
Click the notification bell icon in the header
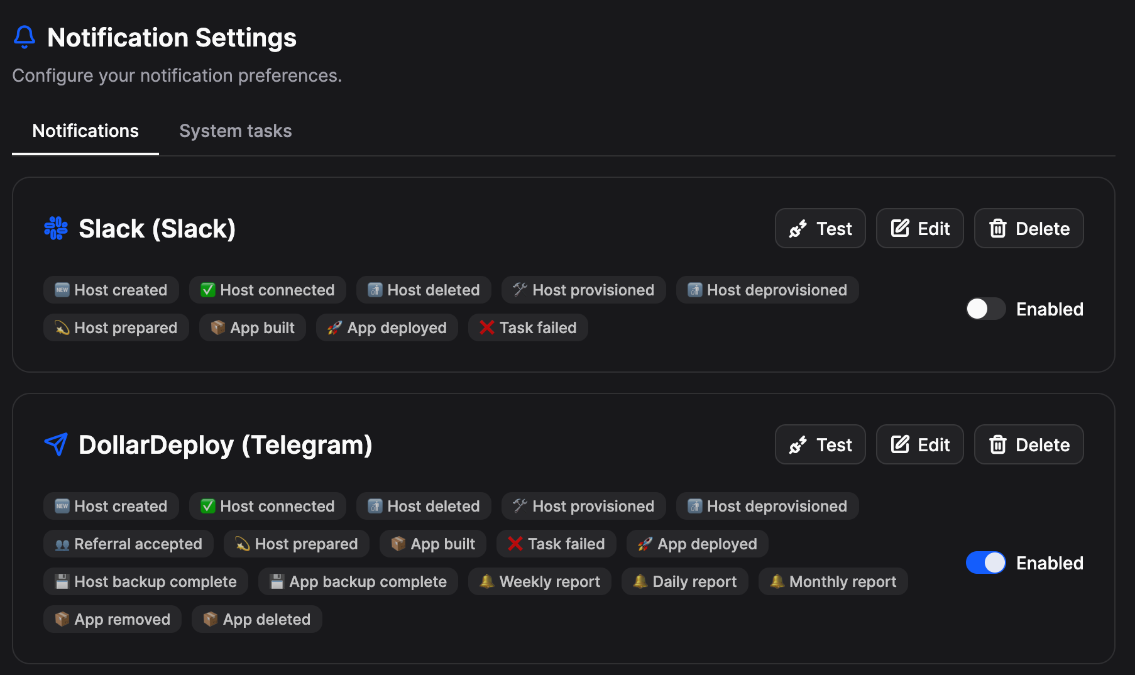[24, 37]
